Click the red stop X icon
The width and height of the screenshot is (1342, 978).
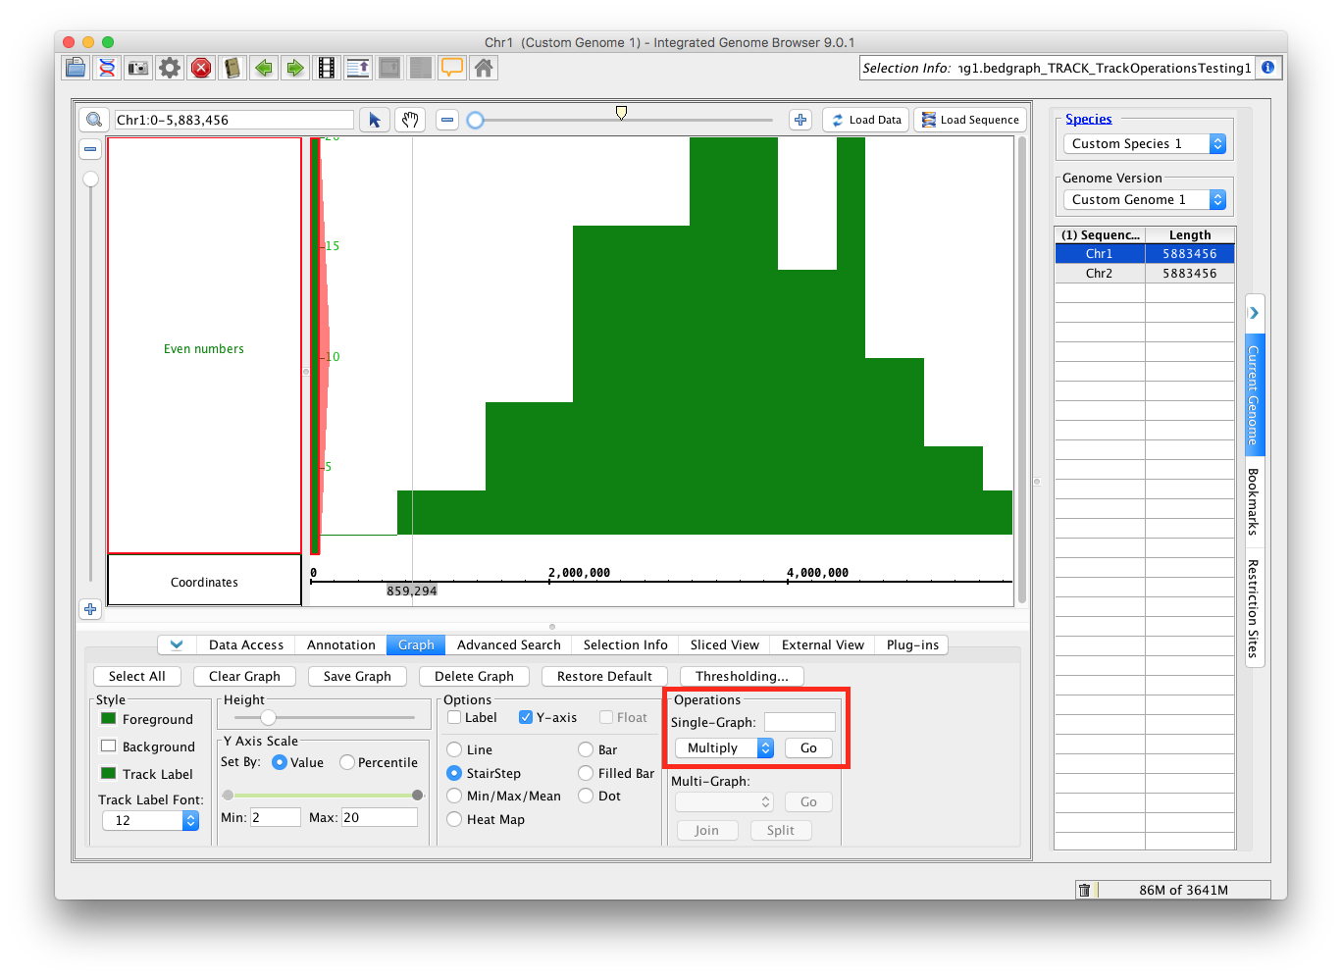(201, 68)
